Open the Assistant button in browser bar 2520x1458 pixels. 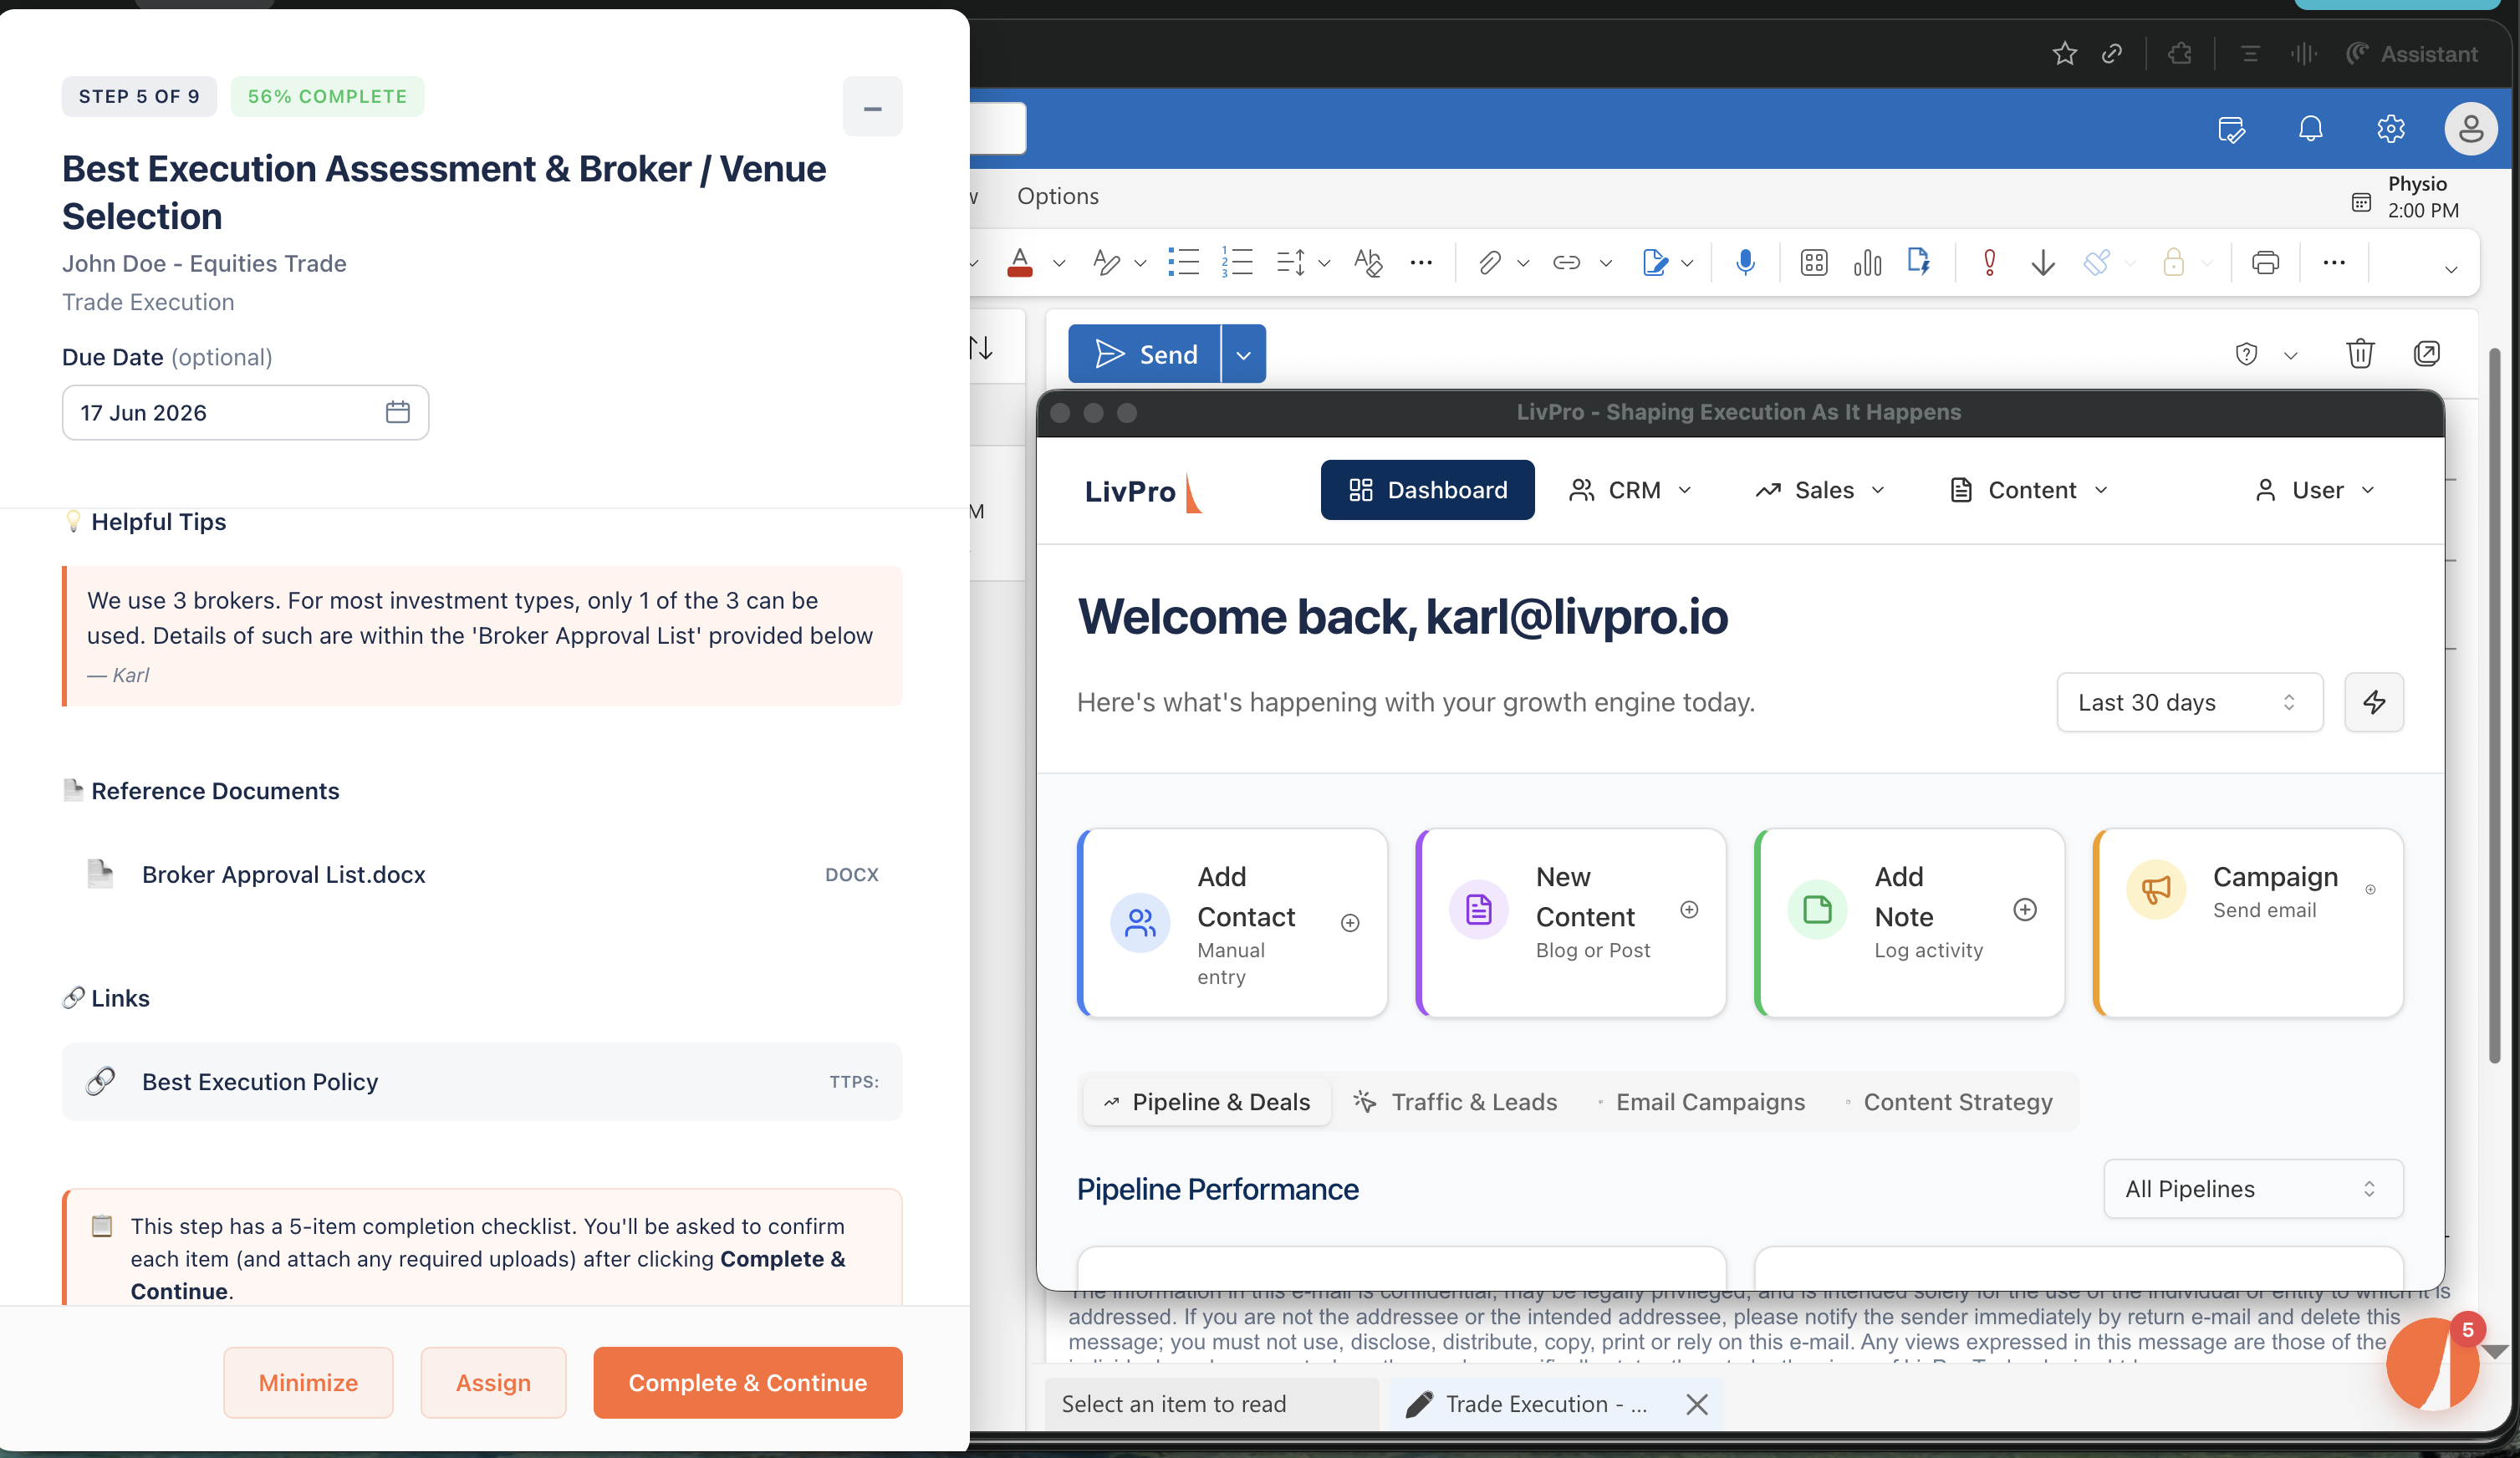click(x=2411, y=53)
